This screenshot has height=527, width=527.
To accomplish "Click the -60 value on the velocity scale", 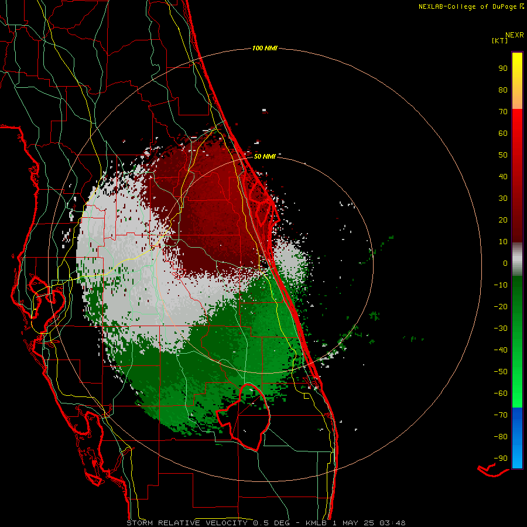I will tap(501, 393).
